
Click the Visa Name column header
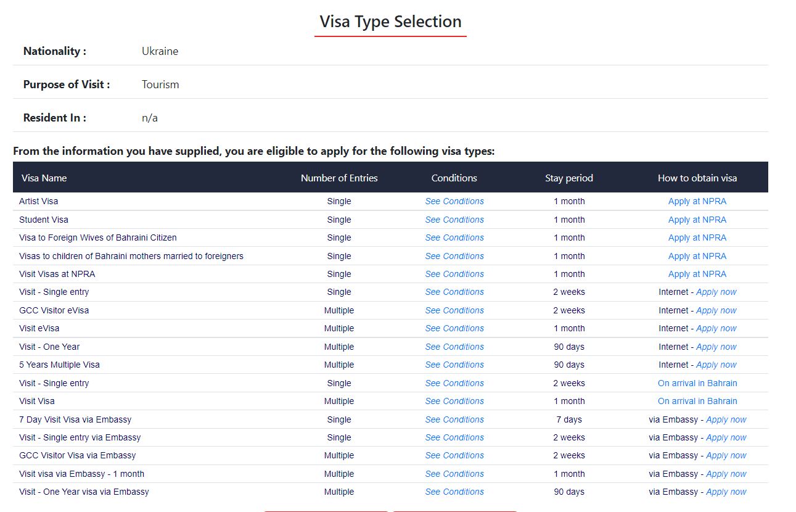click(x=44, y=178)
